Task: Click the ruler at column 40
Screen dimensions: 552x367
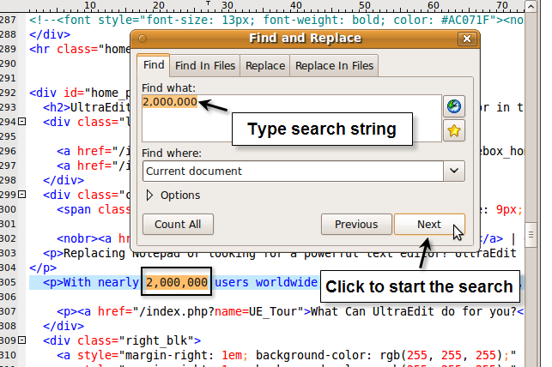Action: pos(296,6)
